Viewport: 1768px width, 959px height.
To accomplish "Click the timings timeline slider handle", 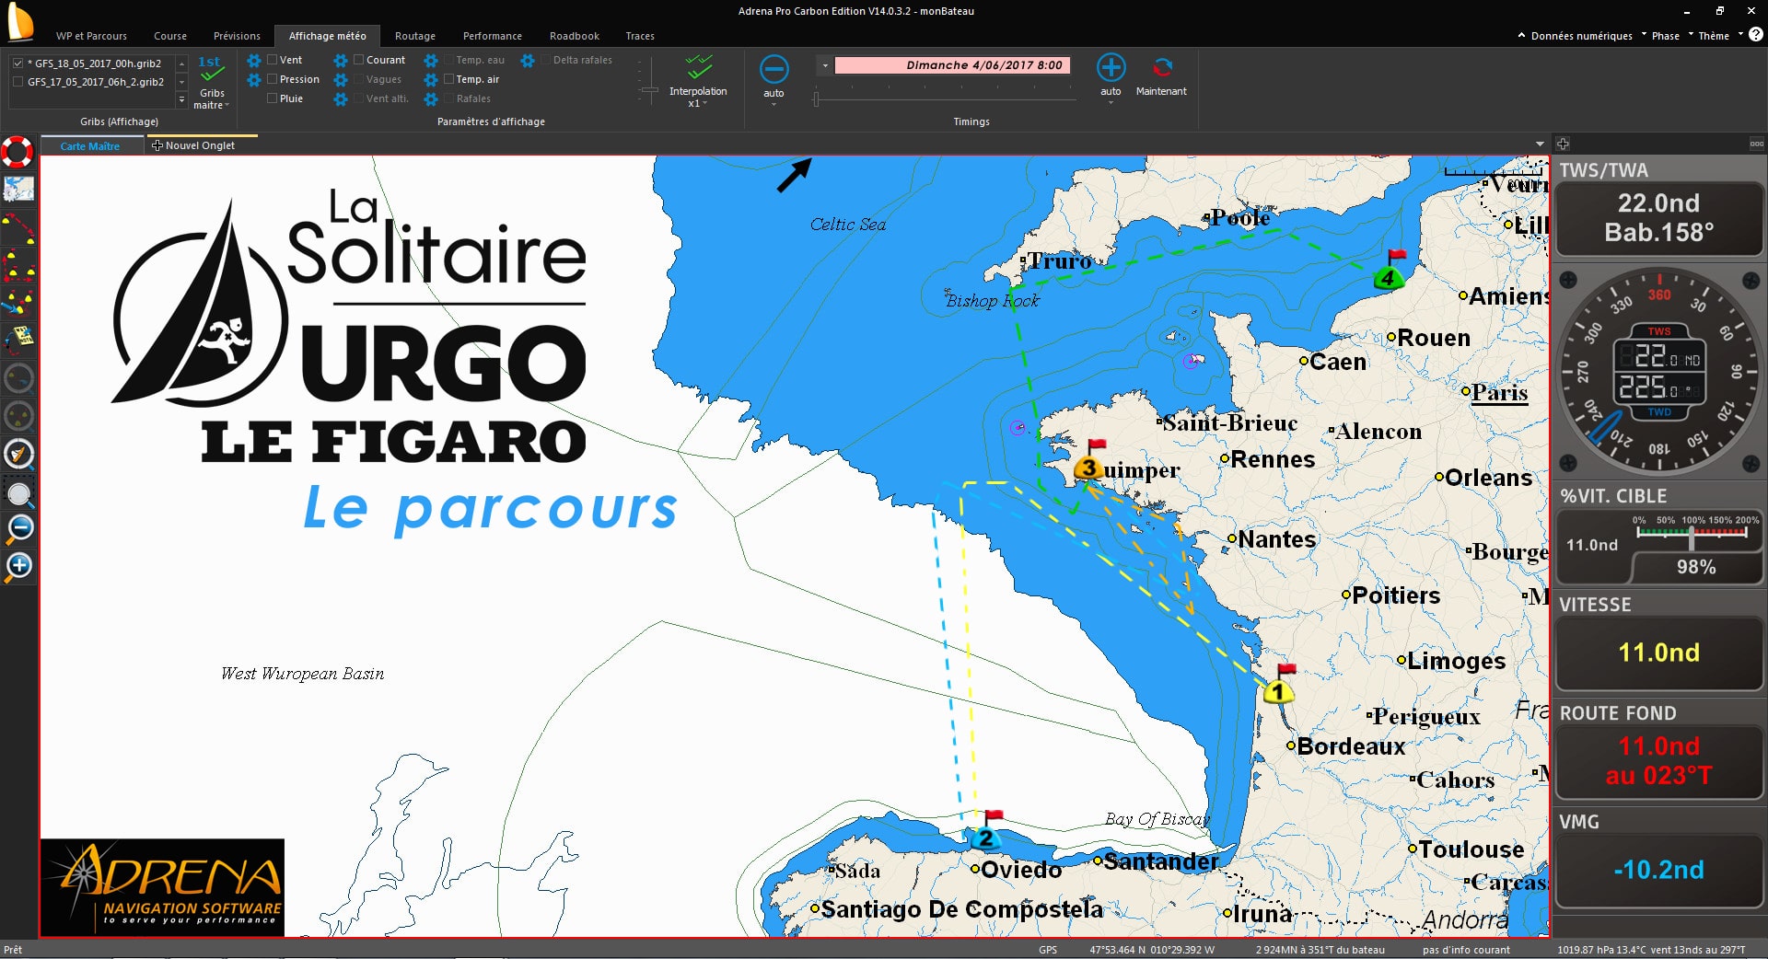I will pyautogui.click(x=816, y=98).
